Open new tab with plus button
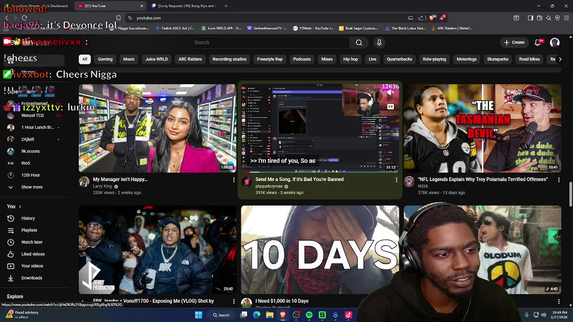573x322 pixels. tap(226, 6)
